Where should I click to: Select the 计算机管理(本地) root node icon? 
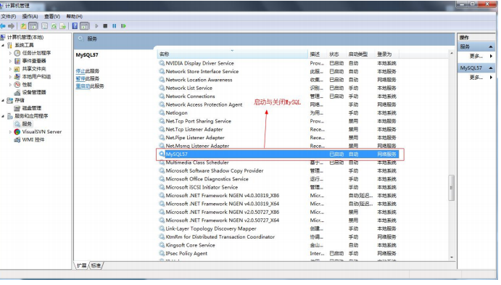tap(3, 37)
